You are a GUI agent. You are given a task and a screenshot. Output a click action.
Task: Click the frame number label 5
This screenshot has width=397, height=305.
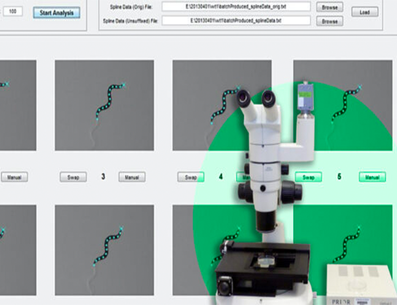[339, 176]
